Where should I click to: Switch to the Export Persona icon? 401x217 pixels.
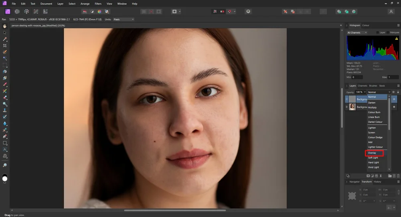(x=45, y=12)
